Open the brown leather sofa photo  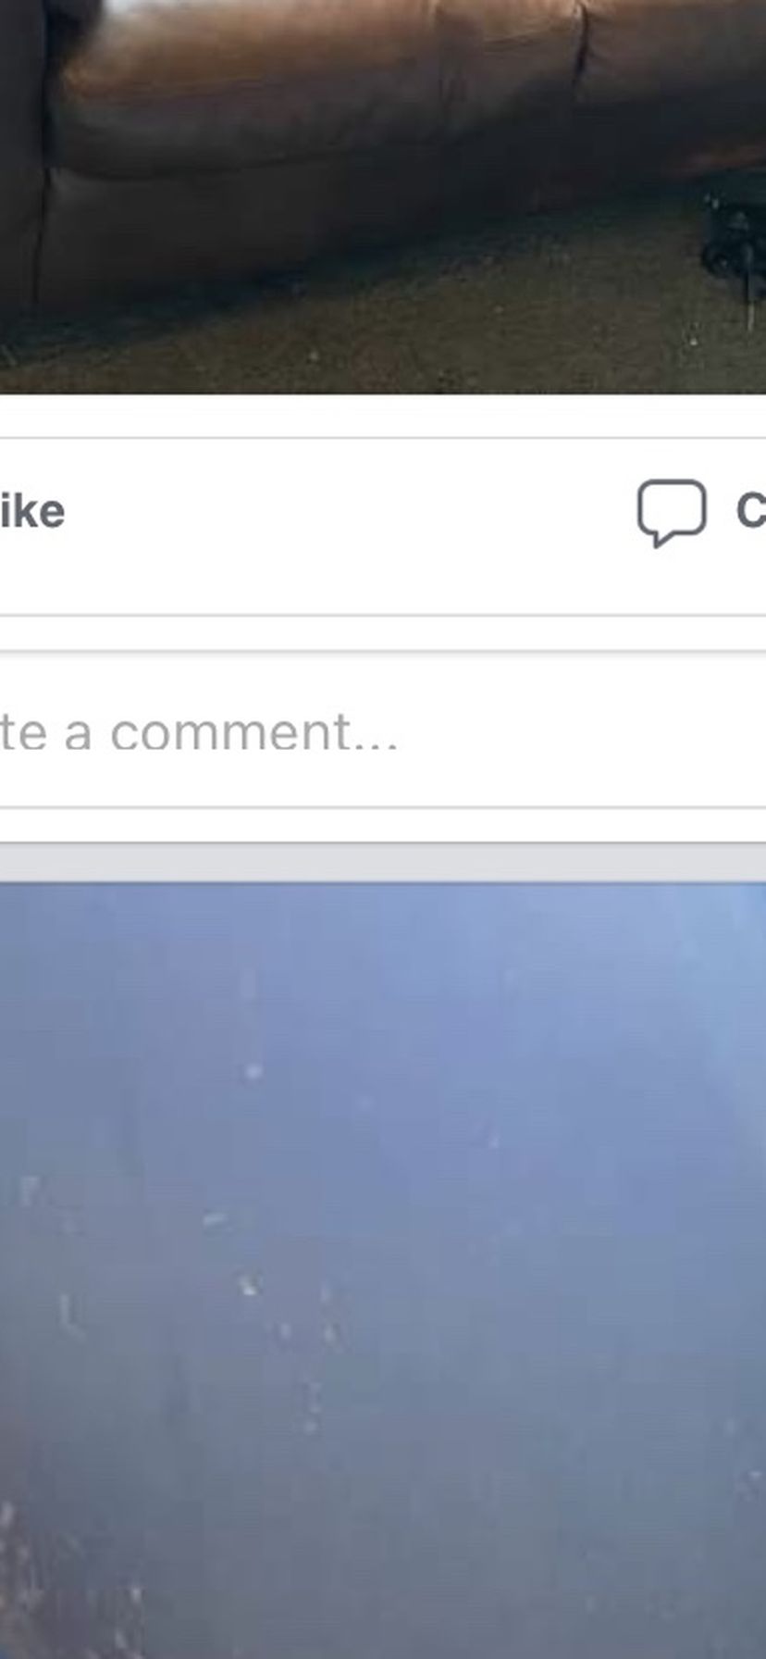pyautogui.click(x=383, y=196)
